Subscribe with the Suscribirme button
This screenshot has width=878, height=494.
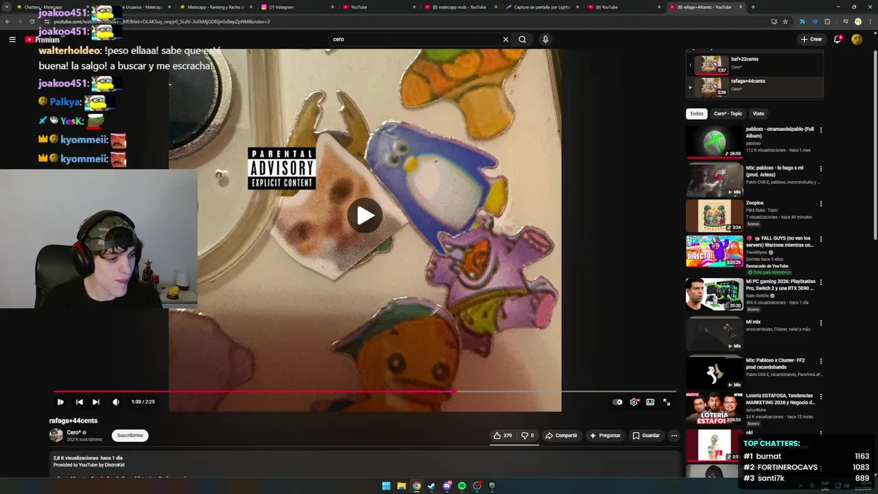[130, 436]
